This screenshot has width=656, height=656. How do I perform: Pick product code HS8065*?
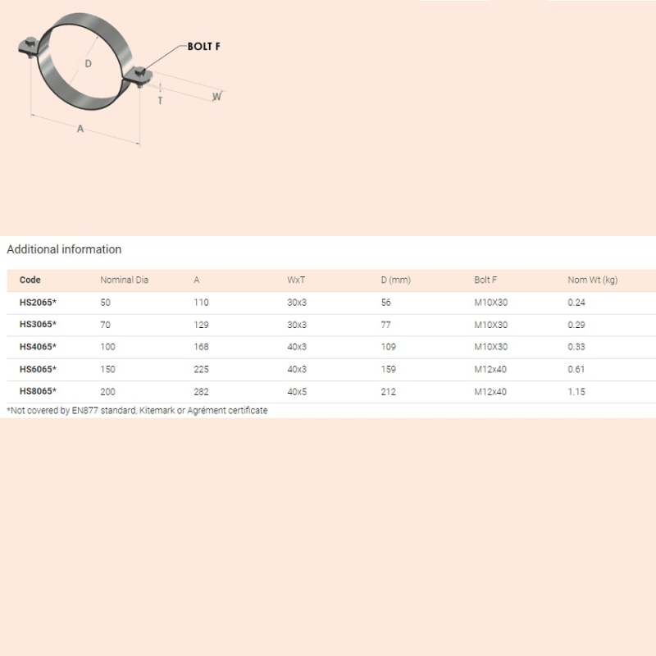click(38, 392)
